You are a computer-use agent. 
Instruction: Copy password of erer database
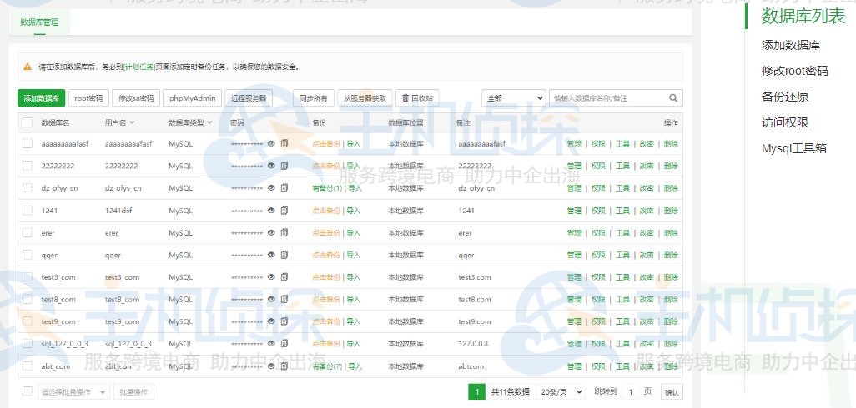pos(284,232)
